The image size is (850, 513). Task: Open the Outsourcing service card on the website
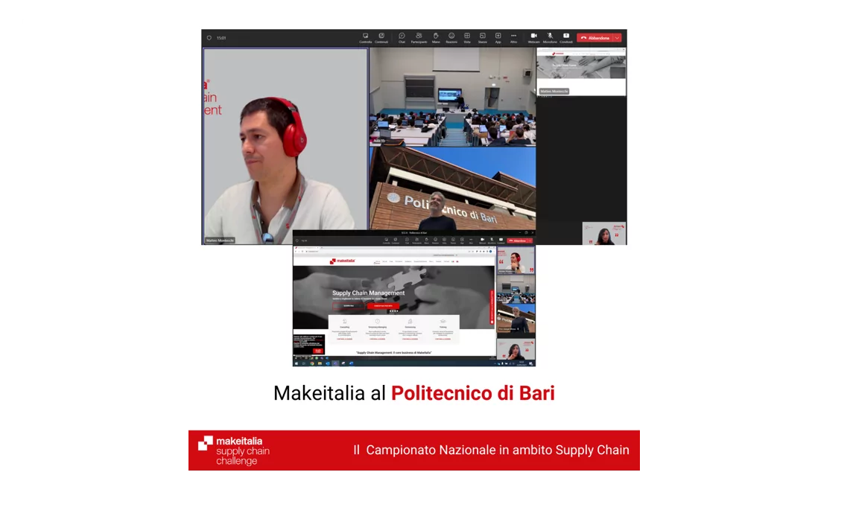tap(410, 329)
